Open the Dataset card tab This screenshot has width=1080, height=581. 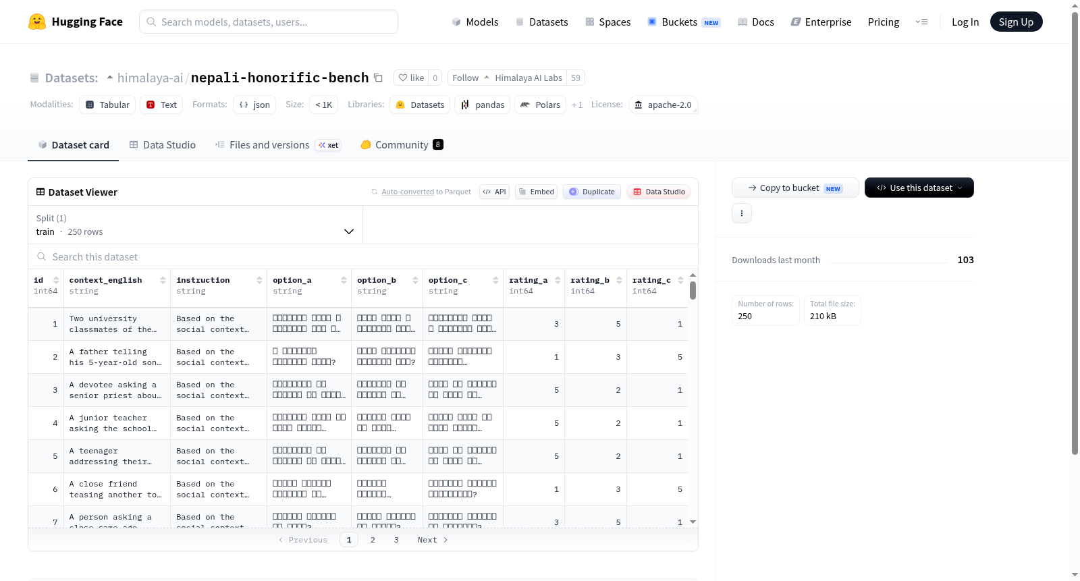coord(73,144)
